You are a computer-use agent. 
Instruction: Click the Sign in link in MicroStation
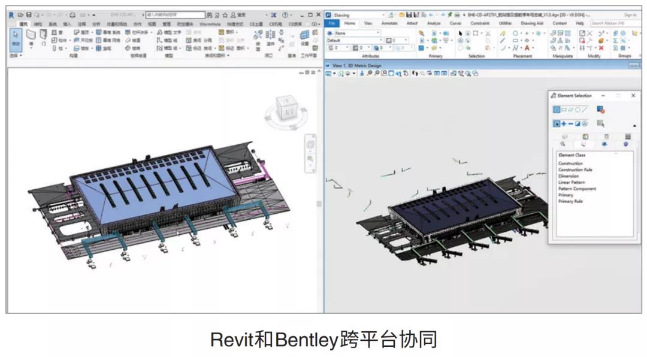(630, 15)
